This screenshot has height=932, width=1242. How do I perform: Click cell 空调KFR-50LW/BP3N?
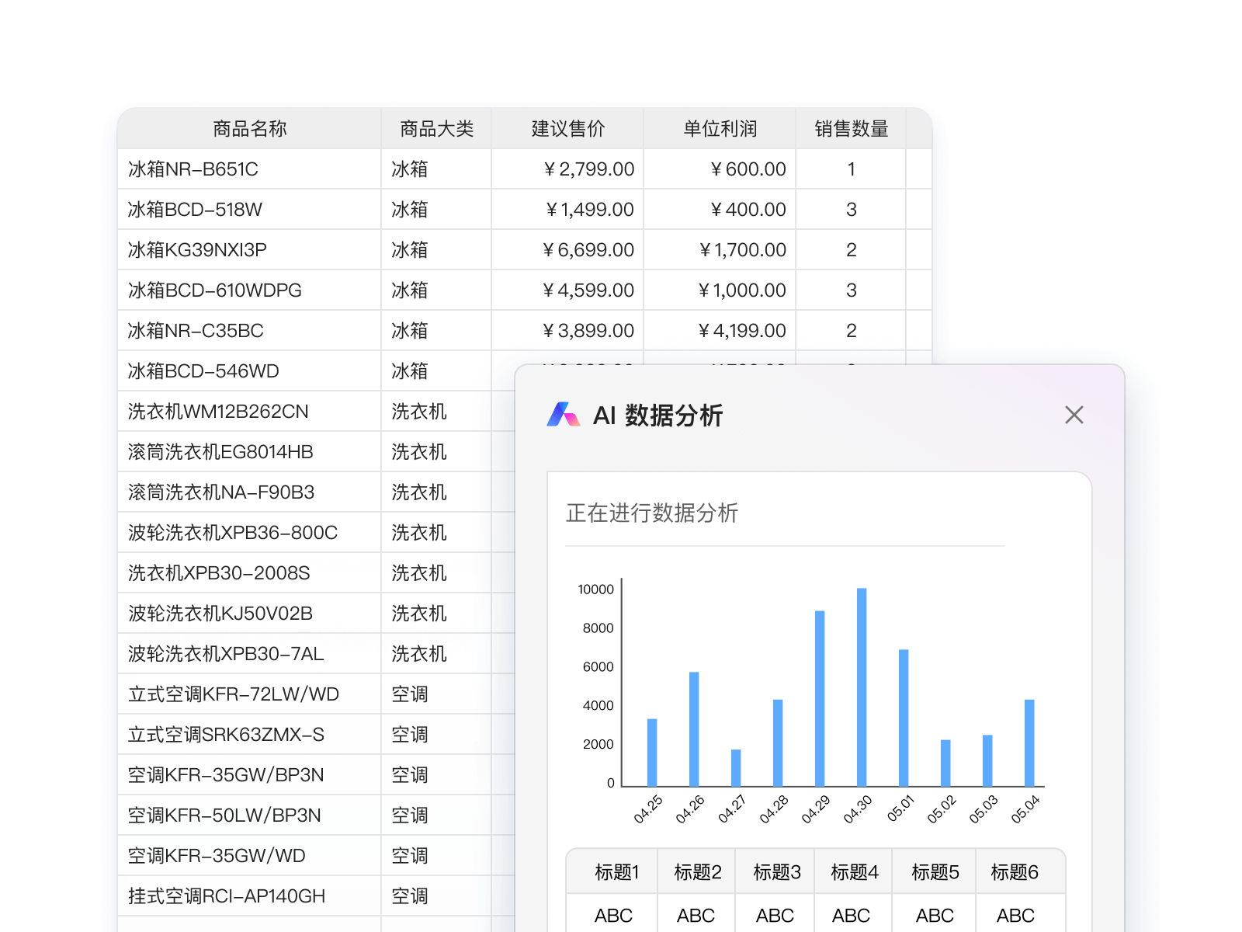click(x=249, y=815)
